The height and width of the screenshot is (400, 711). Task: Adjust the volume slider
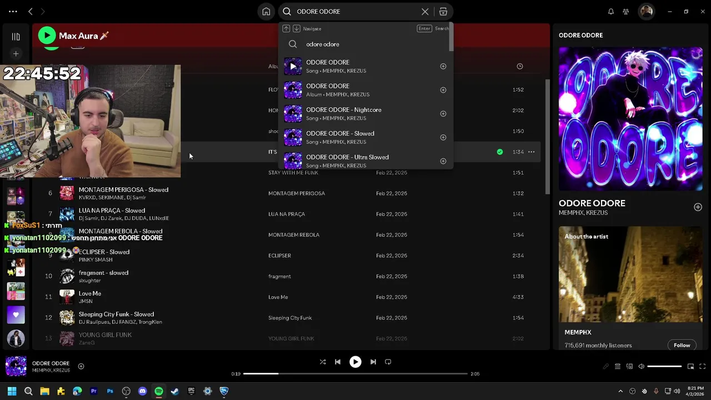664,367
